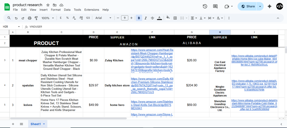Toggle strikethrough formatting

point(152,18)
